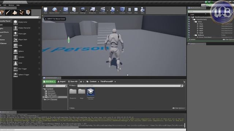Select Empty Actor in the placement list

(27, 22)
